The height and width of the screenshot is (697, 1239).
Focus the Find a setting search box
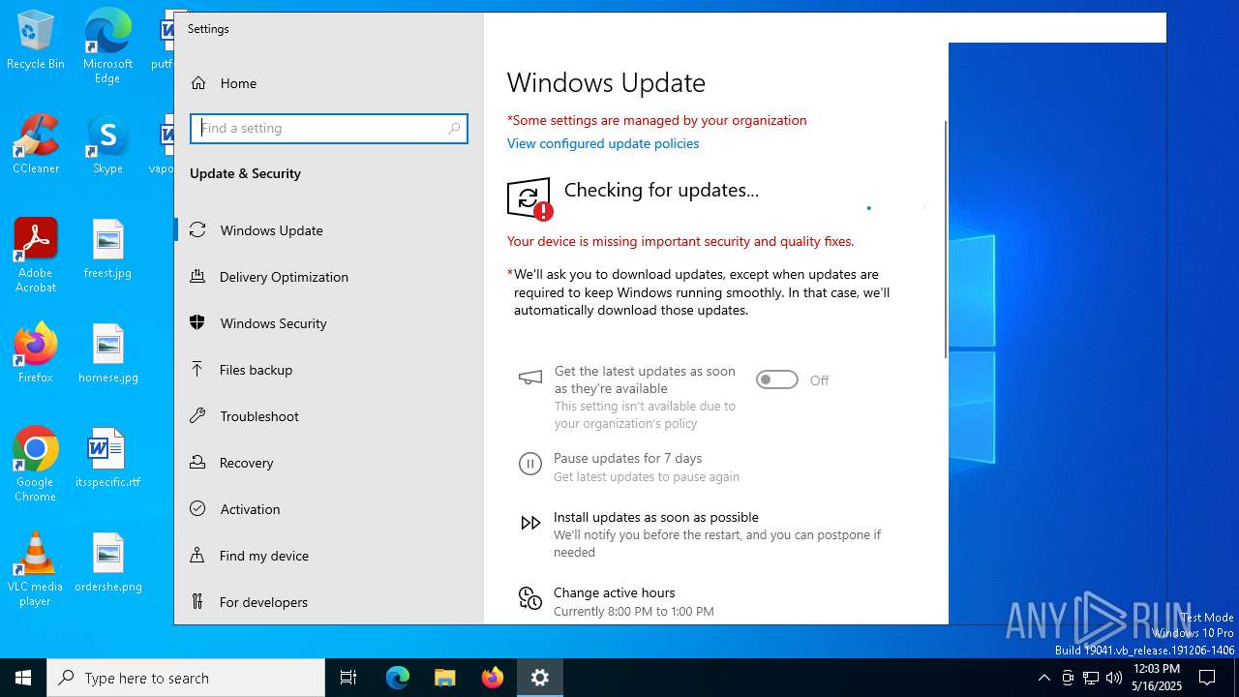coord(329,128)
